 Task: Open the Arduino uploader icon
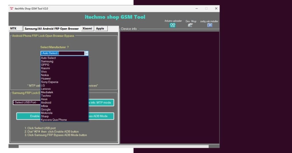[173, 25]
